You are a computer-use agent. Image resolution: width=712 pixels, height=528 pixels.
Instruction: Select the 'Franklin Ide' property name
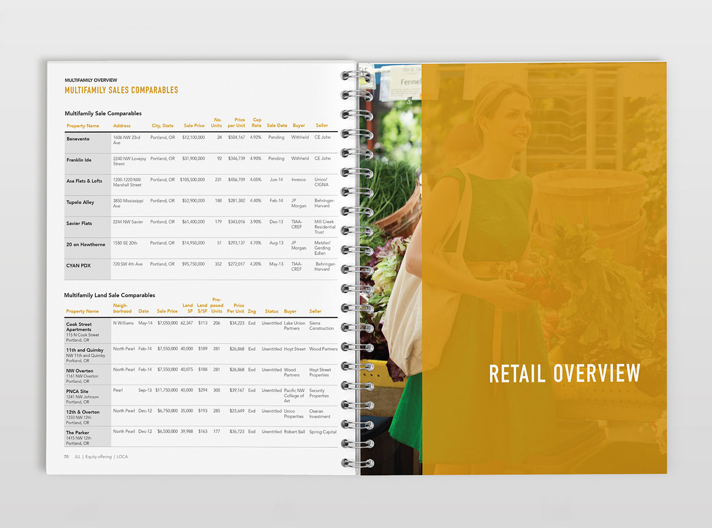[79, 160]
